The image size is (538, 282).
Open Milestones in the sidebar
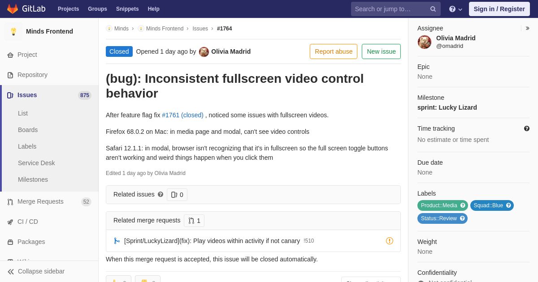coord(33,179)
